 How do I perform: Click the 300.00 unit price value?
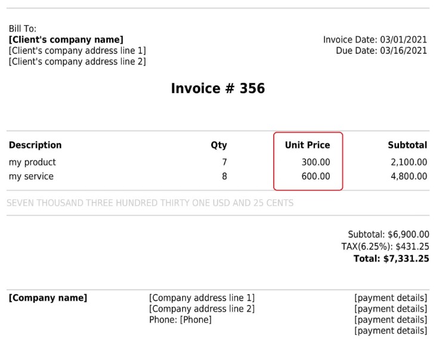[316, 162]
